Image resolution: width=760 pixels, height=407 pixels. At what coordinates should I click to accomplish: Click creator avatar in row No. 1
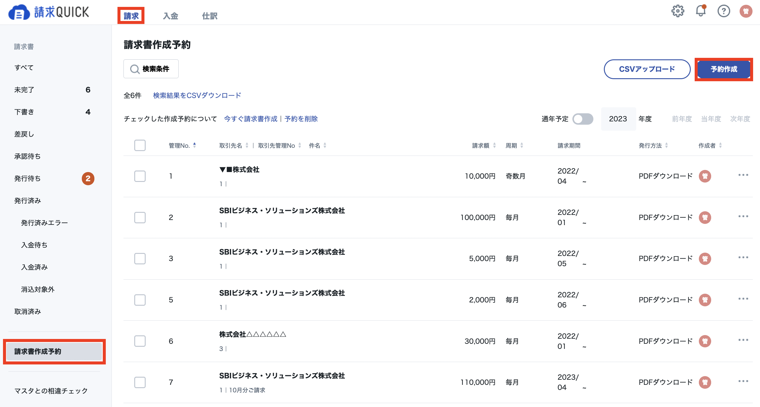pos(705,176)
